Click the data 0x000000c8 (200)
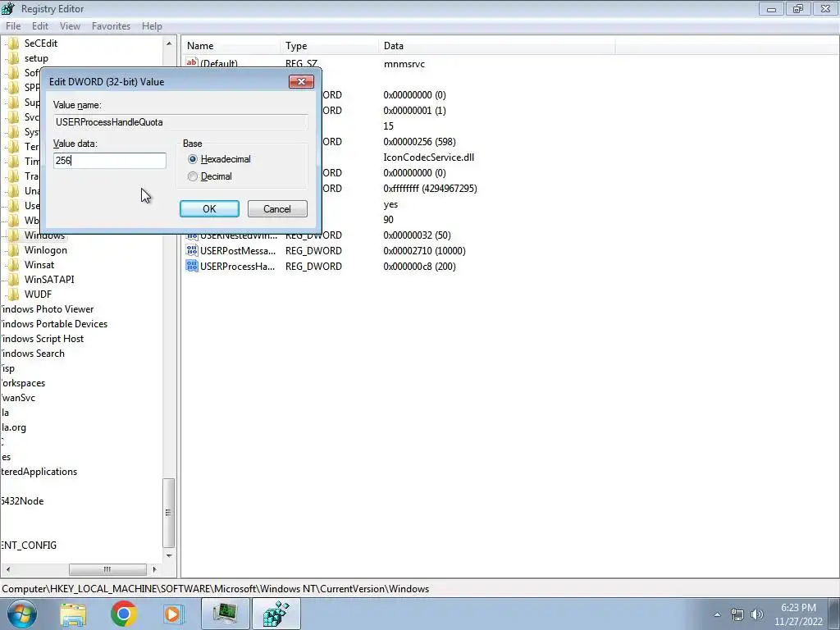The width and height of the screenshot is (840, 630). (419, 267)
